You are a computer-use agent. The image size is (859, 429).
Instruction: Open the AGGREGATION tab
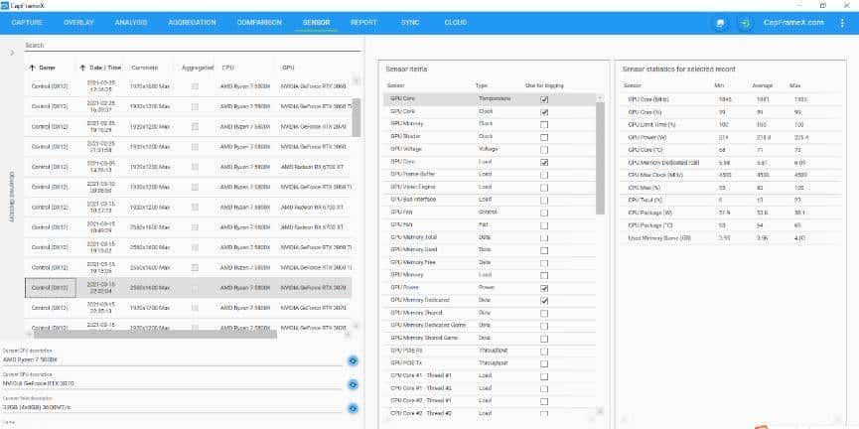click(192, 23)
